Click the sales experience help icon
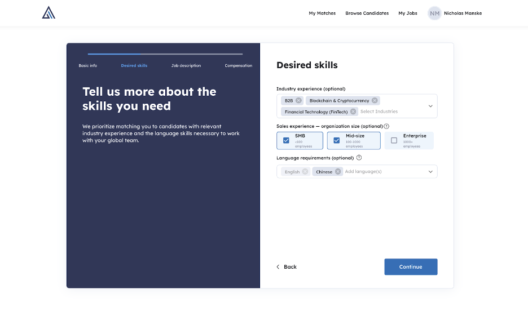The image size is (528, 312). 386,127
